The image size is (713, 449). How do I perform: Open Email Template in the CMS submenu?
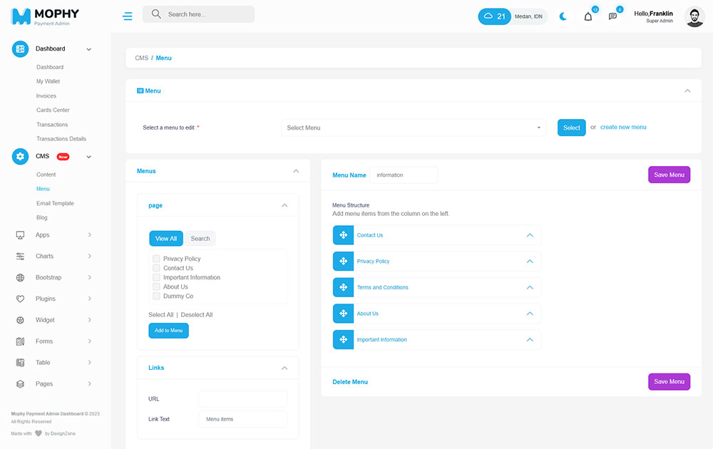click(x=55, y=203)
